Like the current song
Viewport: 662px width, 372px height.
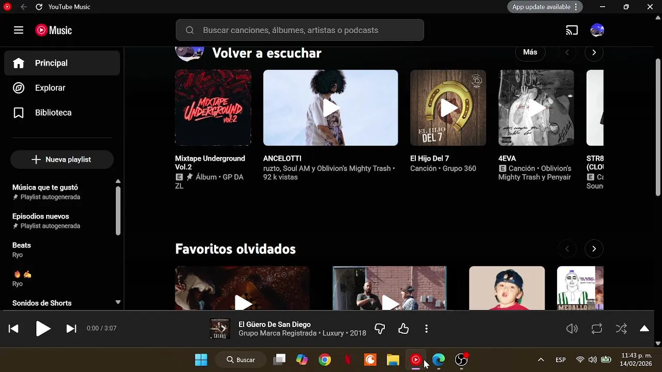pos(403,329)
